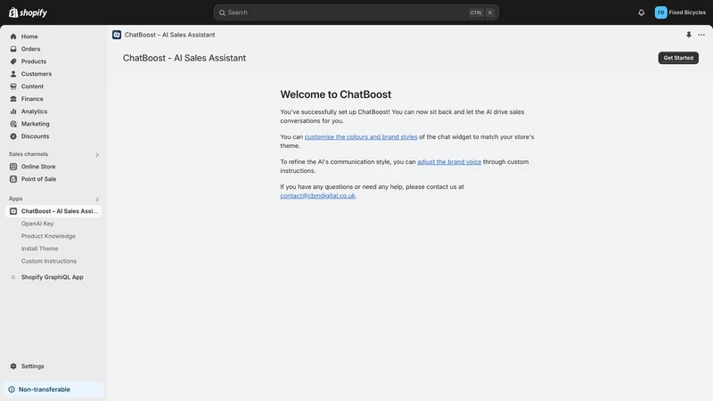The image size is (713, 401).
Task: Click the CTRL K shortcut hint
Action: [x=481, y=12]
